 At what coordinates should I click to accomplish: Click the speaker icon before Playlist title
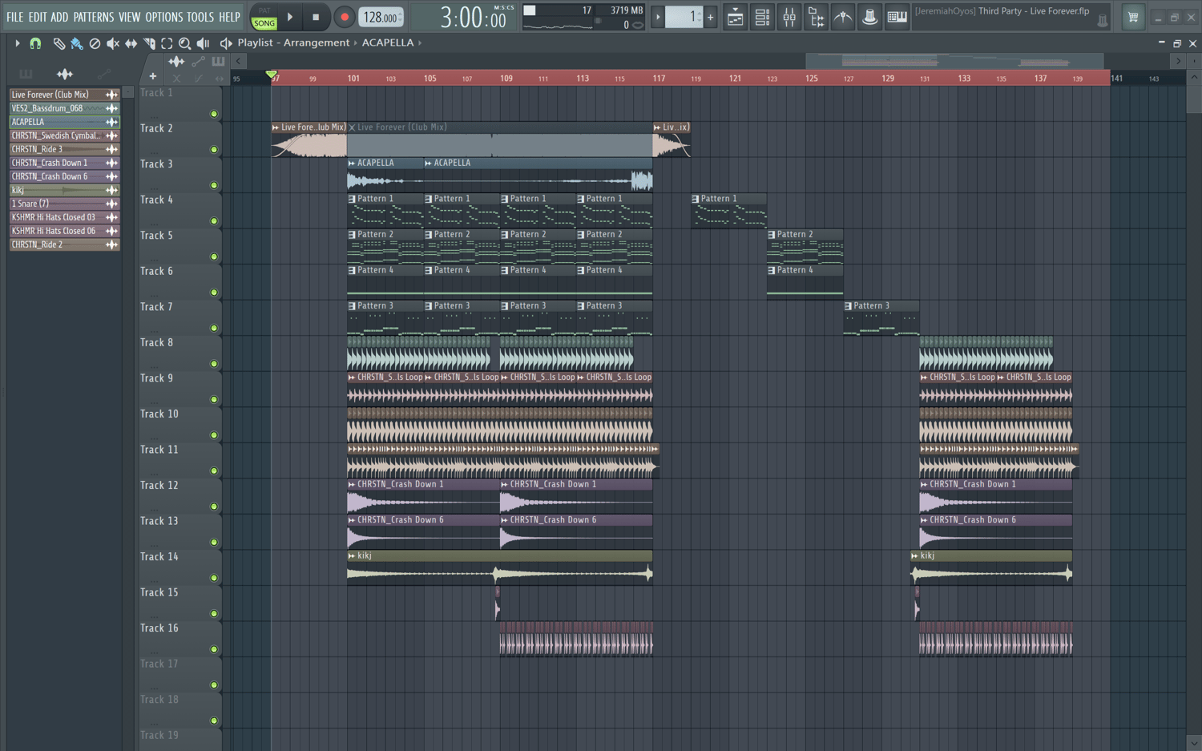pyautogui.click(x=226, y=43)
